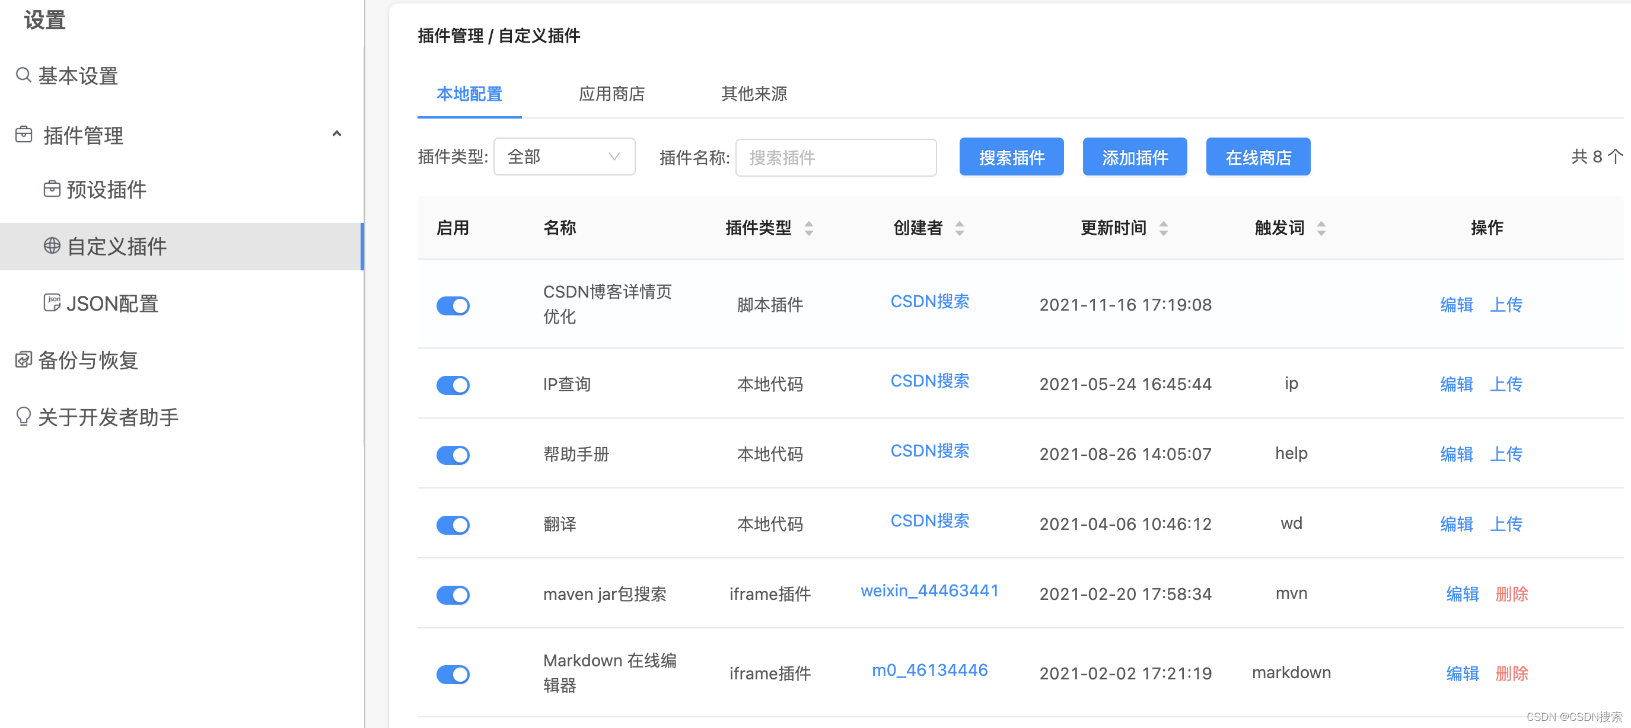Click the 备份与恢复 backup icon
Screen dimensions: 1631x728
pyautogui.click(x=23, y=360)
